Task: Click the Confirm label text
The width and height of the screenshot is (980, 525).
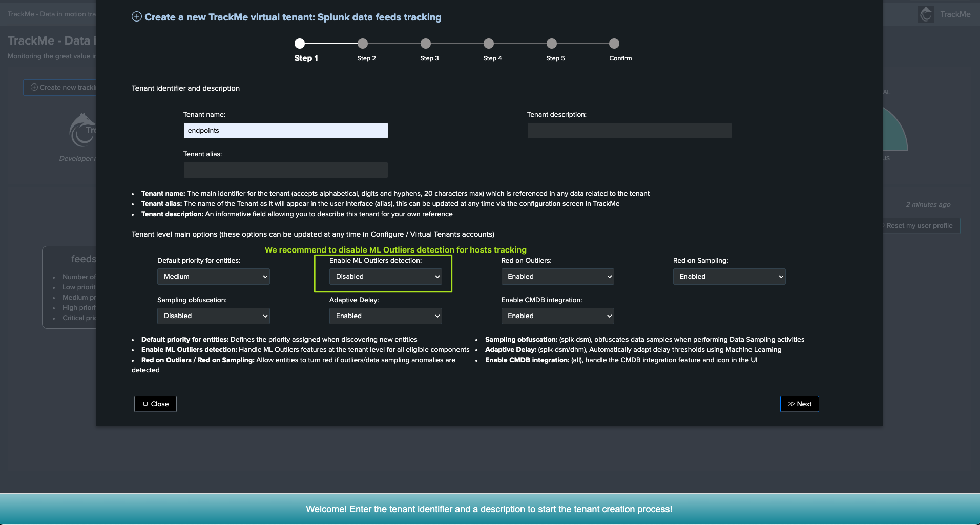Action: 620,58
